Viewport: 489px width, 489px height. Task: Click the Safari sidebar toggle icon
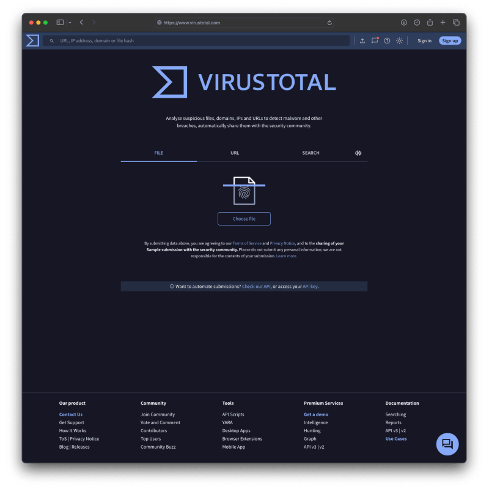(60, 23)
